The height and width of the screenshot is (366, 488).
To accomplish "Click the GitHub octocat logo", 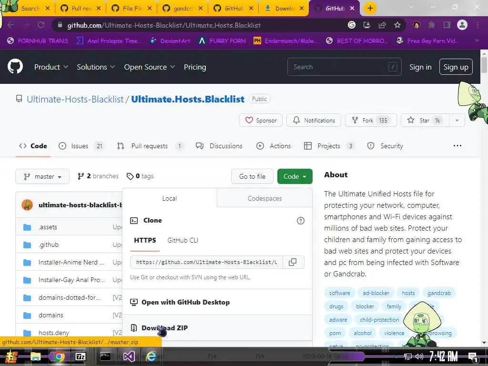I will pyautogui.click(x=15, y=67).
